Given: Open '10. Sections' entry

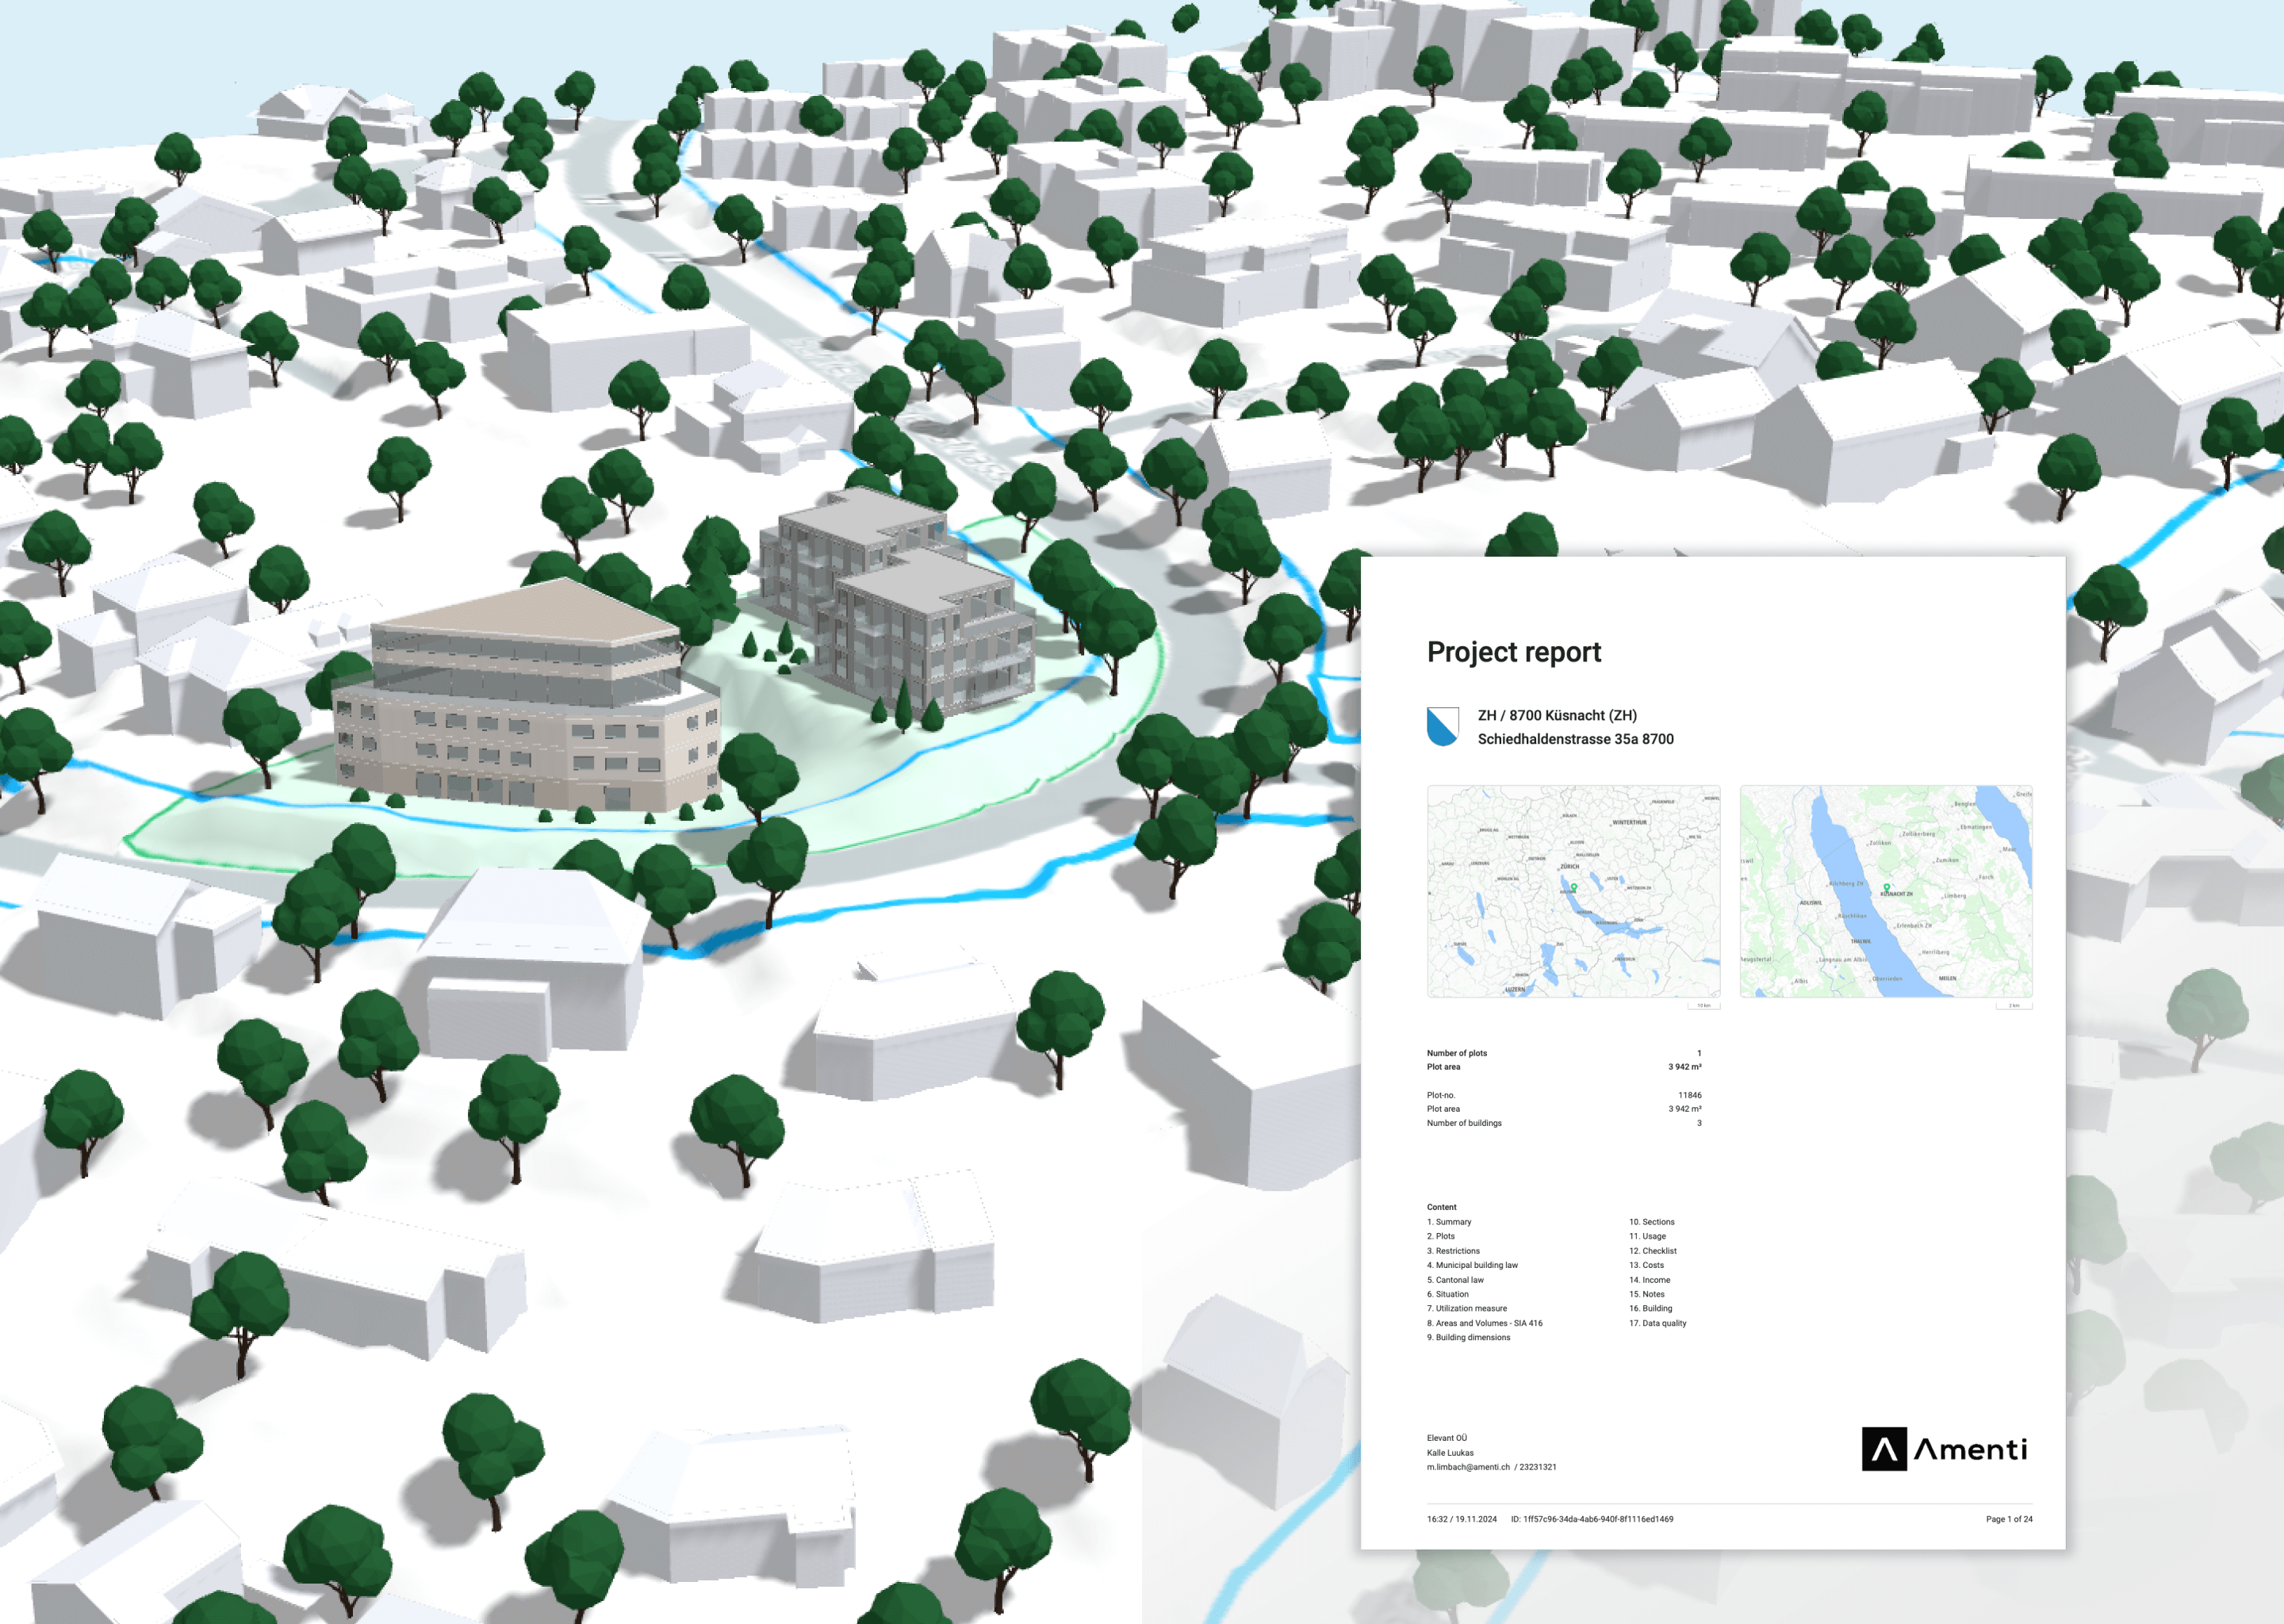Looking at the screenshot, I should point(1652,1222).
